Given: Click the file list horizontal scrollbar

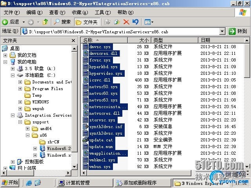Looking at the screenshot, I should (139, 173).
